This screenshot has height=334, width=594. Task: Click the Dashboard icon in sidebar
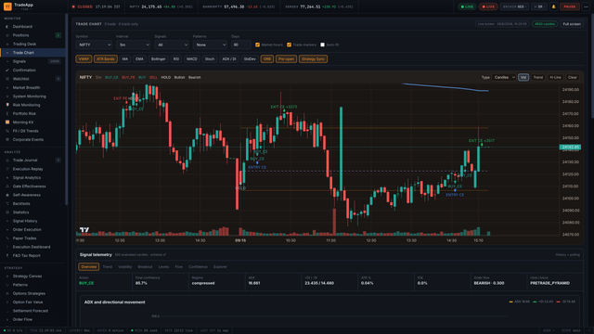[x=7, y=27]
